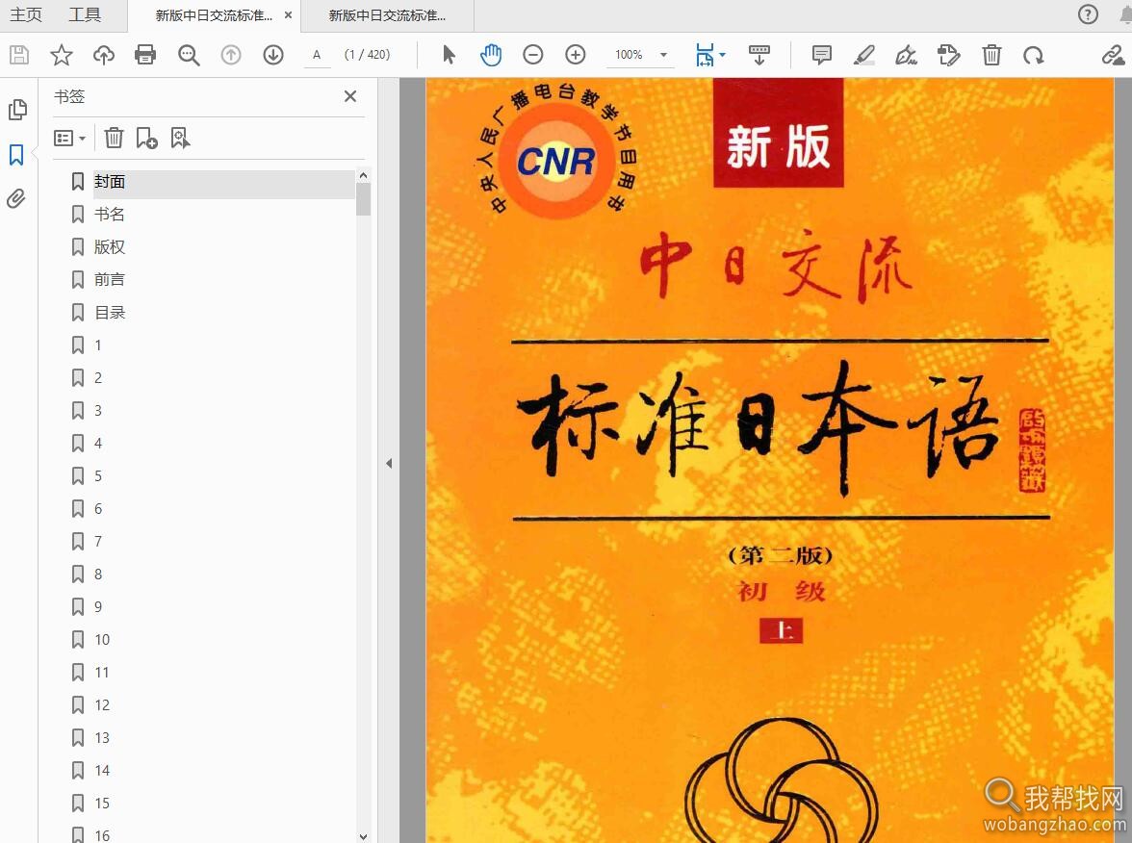Print the document with printer icon

145,55
